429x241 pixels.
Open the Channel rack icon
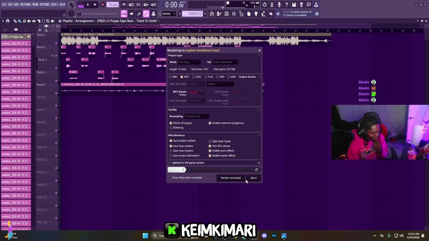tap(227, 14)
